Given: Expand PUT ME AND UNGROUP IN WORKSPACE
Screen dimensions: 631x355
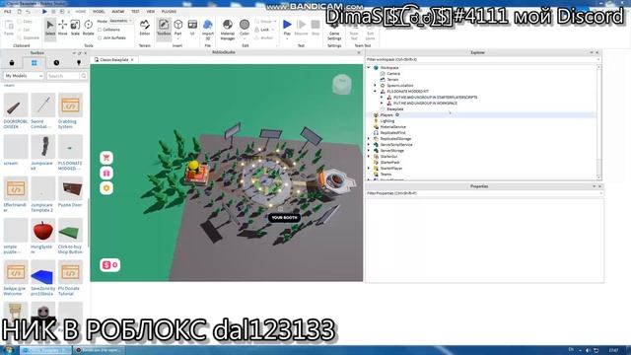Looking at the screenshot, I should (382, 103).
